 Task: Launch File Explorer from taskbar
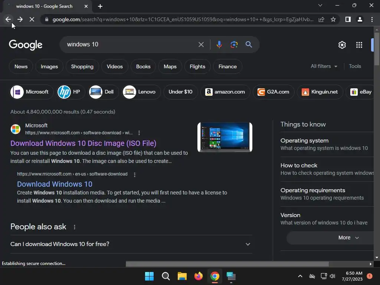(182, 276)
